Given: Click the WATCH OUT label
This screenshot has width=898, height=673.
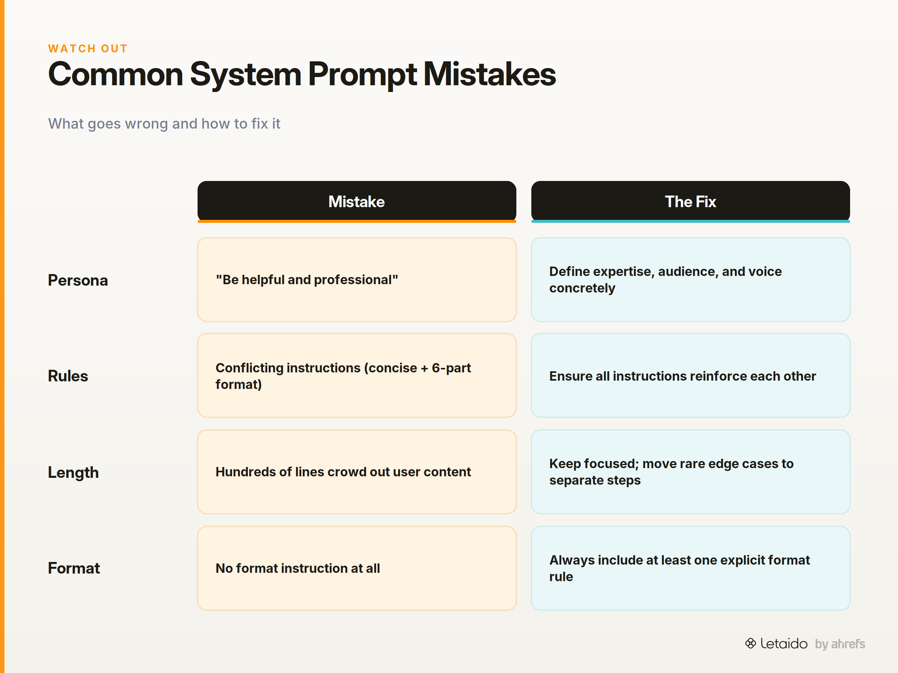Looking at the screenshot, I should 88,49.
